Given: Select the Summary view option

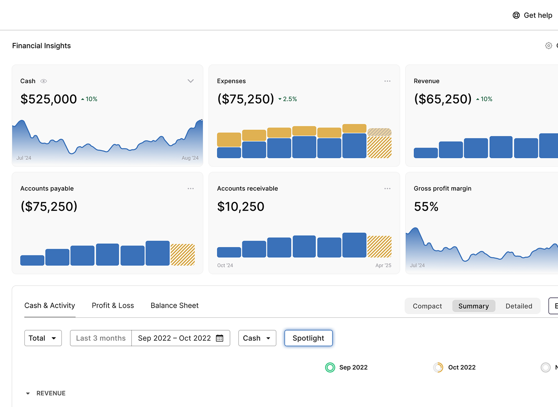Looking at the screenshot, I should click(x=474, y=306).
